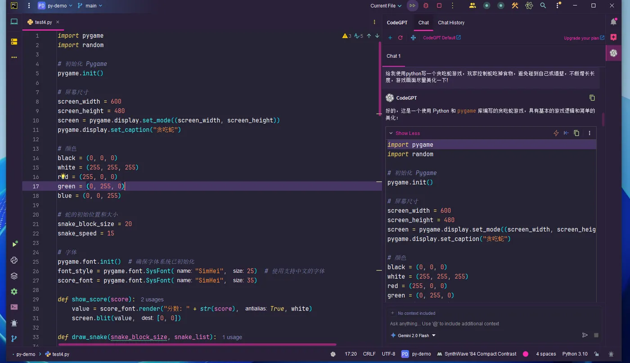Add context with No context included

point(413,313)
